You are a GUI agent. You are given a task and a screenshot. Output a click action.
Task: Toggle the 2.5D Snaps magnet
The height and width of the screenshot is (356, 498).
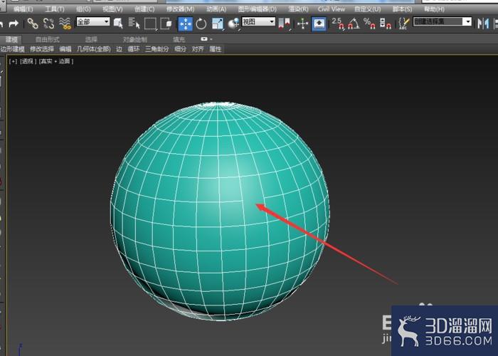point(338,23)
